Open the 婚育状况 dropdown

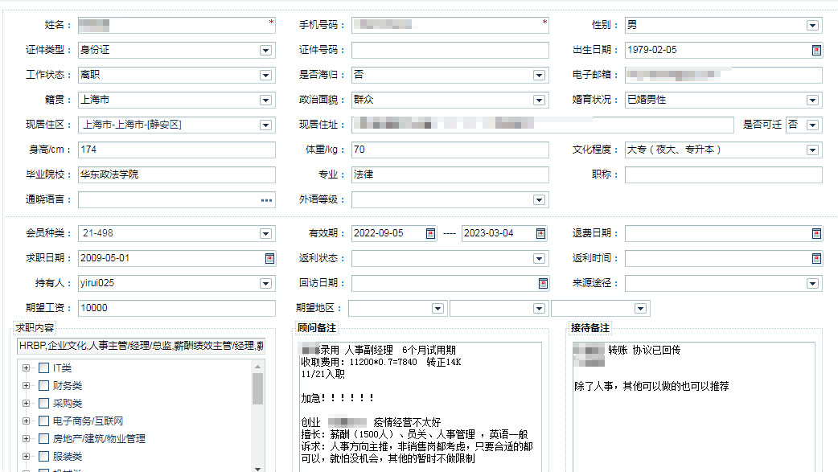point(812,100)
